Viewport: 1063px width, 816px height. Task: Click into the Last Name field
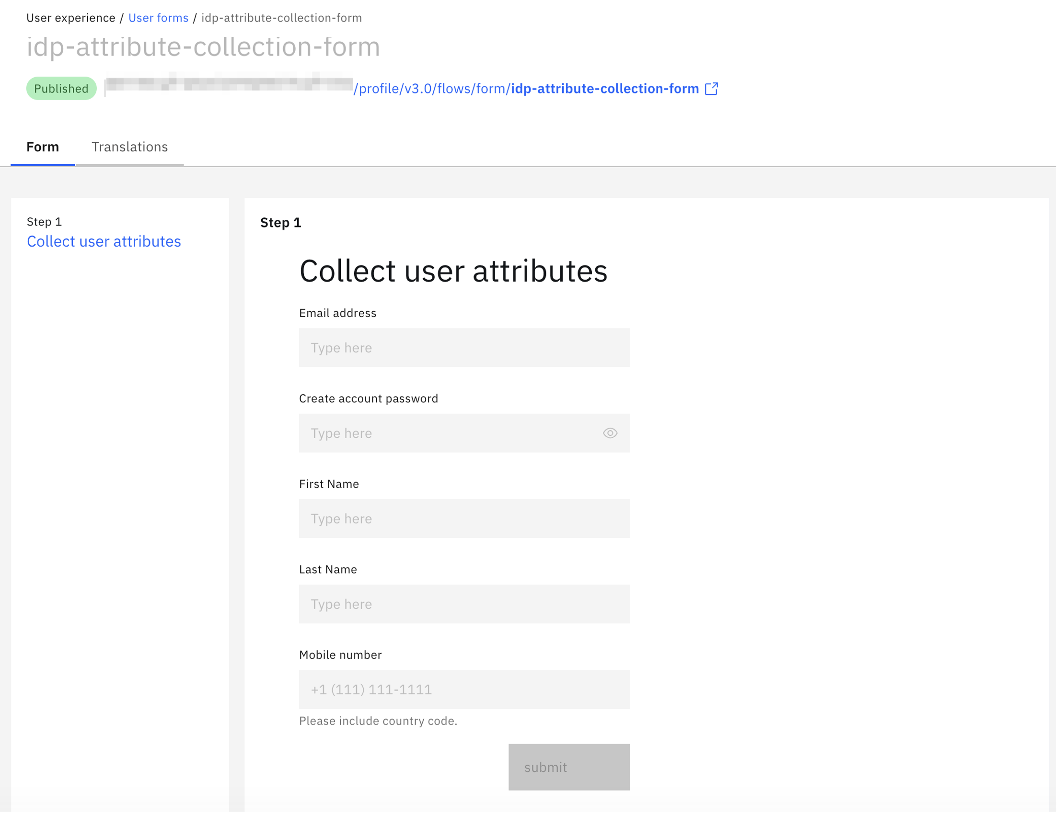(464, 604)
